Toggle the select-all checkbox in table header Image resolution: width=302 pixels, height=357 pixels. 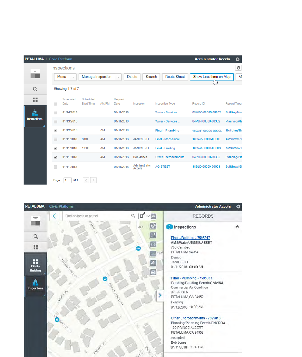(x=55, y=104)
